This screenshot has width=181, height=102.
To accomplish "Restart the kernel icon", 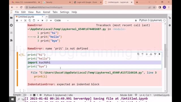I will tap(47, 20).
